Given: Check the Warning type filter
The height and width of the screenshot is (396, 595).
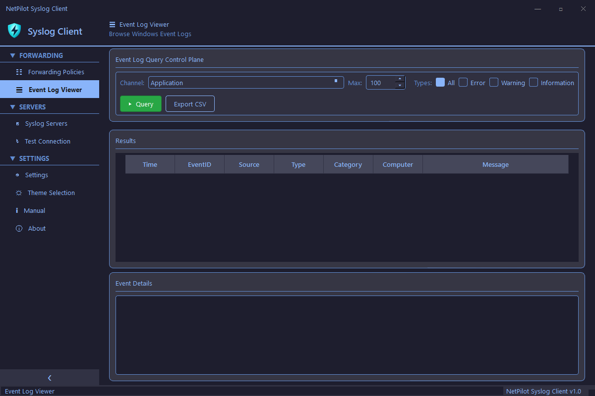Looking at the screenshot, I should point(494,82).
